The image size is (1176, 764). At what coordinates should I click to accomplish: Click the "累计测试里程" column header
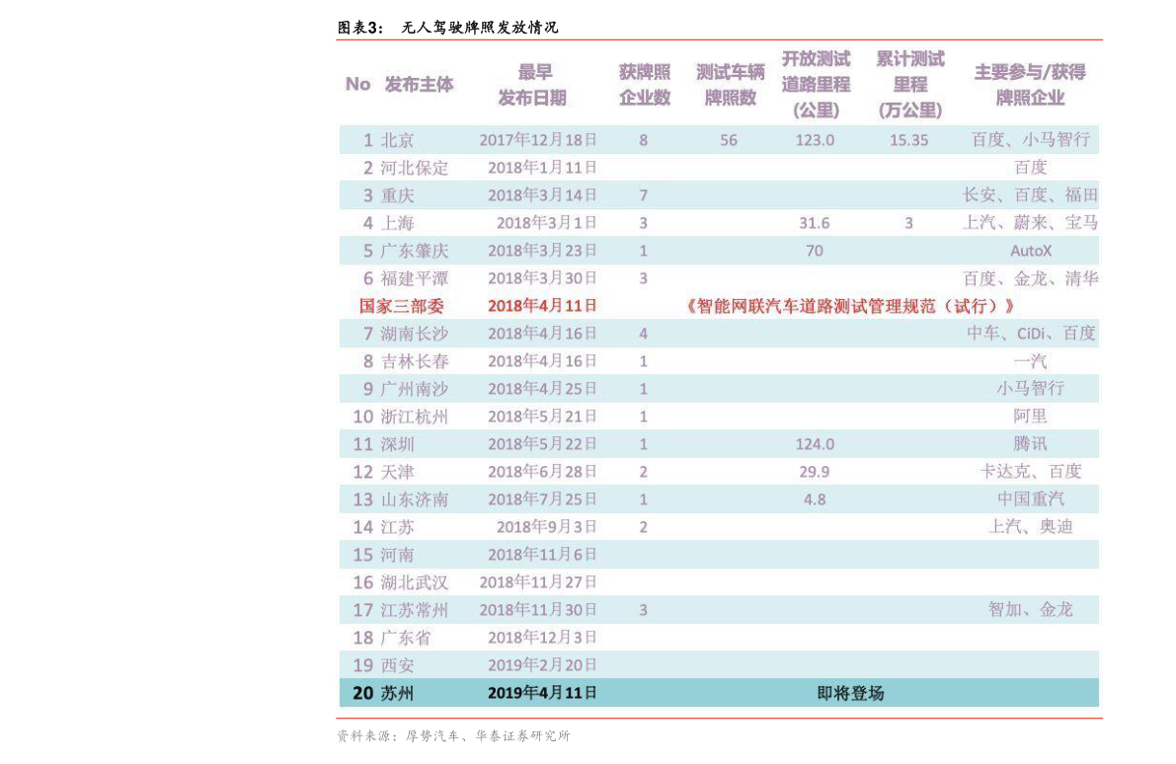click(909, 85)
